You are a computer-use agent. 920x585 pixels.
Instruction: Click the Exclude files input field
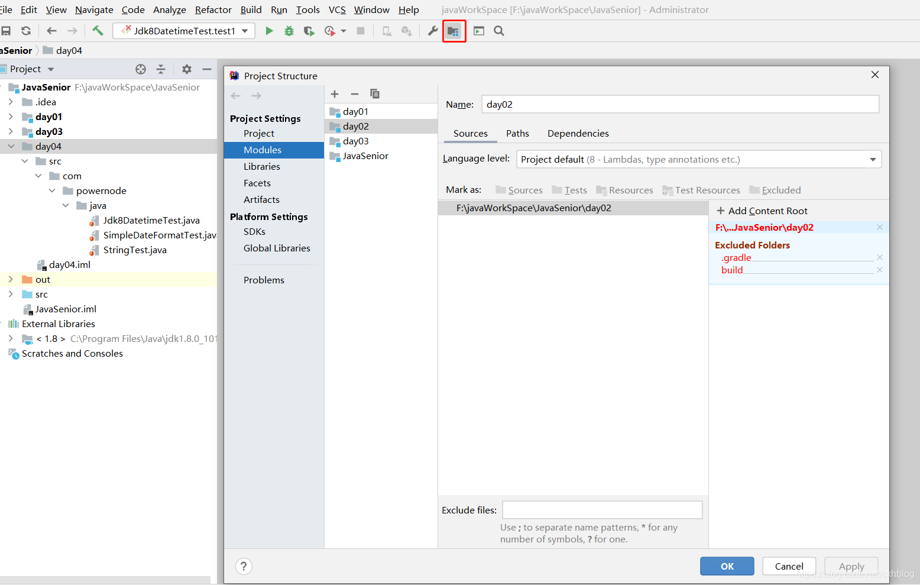tap(602, 510)
